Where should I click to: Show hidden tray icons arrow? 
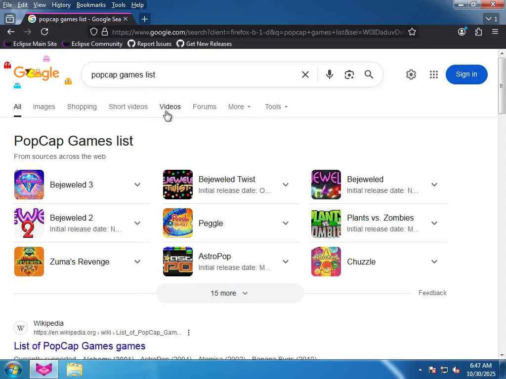point(420,370)
